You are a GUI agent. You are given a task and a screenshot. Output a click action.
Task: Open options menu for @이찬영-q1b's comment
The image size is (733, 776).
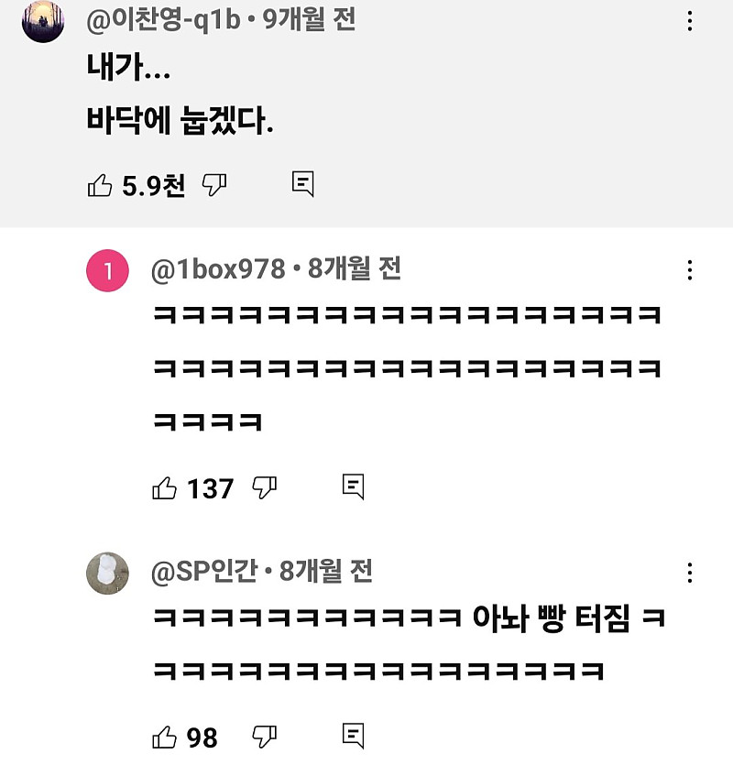(690, 20)
